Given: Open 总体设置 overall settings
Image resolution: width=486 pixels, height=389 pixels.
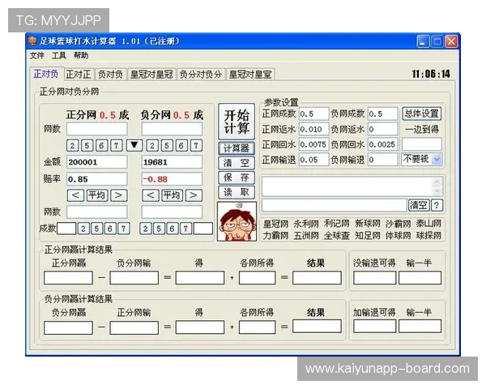Looking at the screenshot, I should point(421,114).
